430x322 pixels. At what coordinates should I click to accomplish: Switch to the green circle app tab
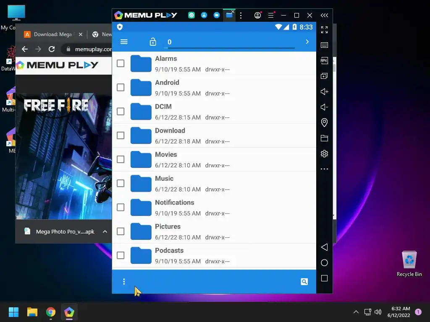[191, 16]
